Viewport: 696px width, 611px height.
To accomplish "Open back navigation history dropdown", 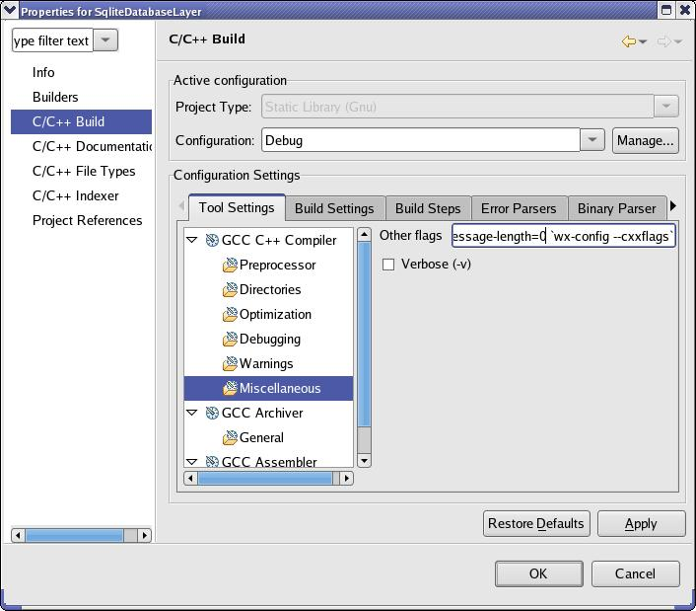I will 643,41.
